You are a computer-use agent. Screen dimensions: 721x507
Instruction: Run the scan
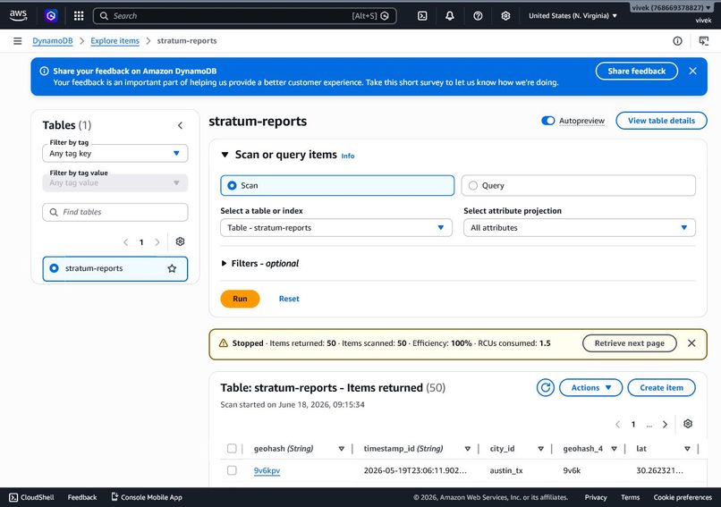coord(240,299)
